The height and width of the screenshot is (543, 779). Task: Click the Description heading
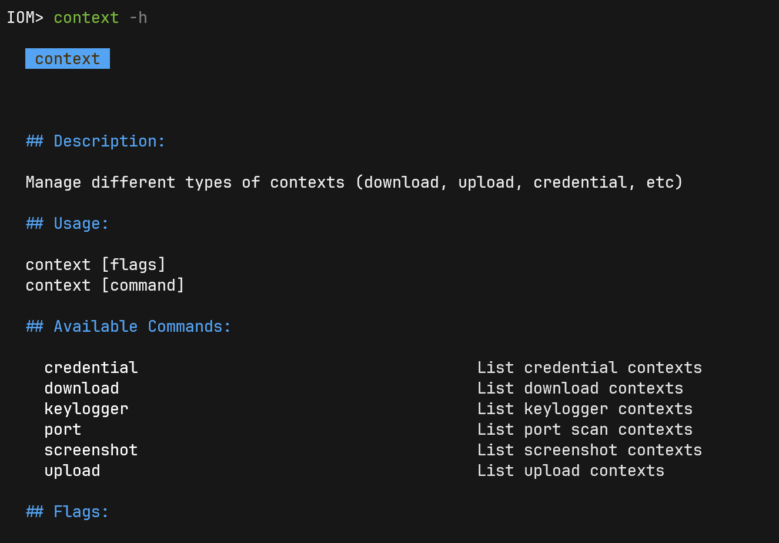point(96,141)
